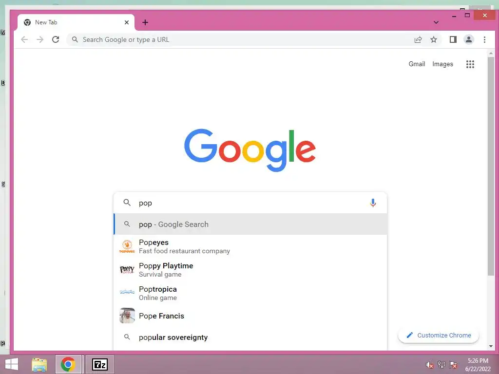Image resolution: width=499 pixels, height=374 pixels.
Task: Click the Chrome taskbar icon
Action: click(x=68, y=364)
